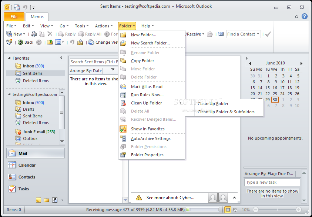Click the Back navigation arrow icon
Viewport: 312px width, 217px height.
[x=20, y=42]
